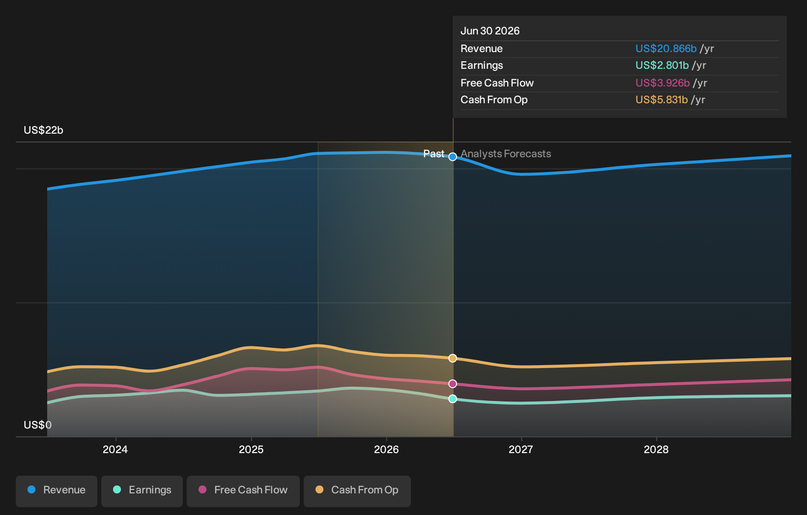Toggle the Earnings legend button

point(142,491)
